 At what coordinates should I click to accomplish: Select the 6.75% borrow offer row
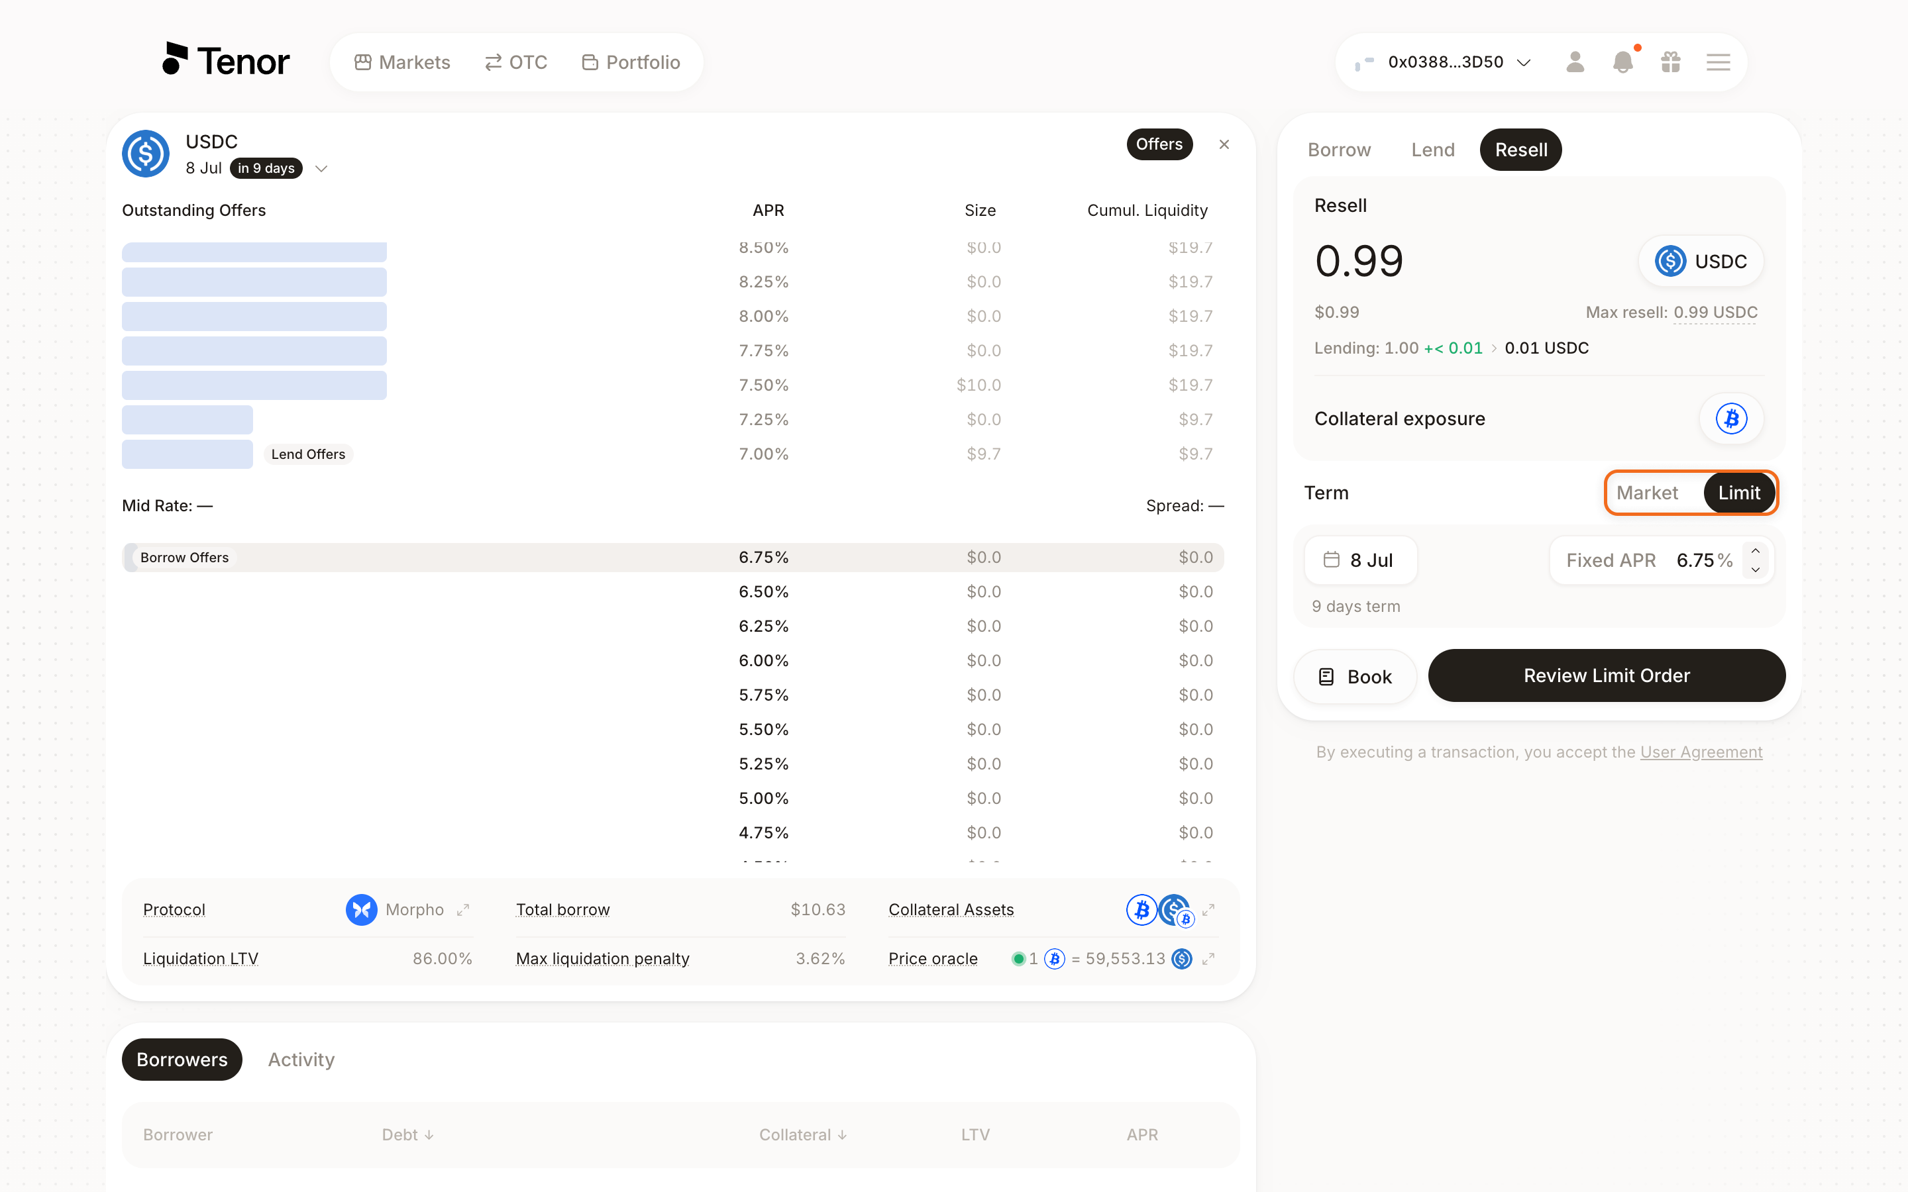coord(672,558)
